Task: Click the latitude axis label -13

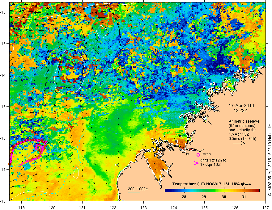Action: pyautogui.click(x=3, y=44)
